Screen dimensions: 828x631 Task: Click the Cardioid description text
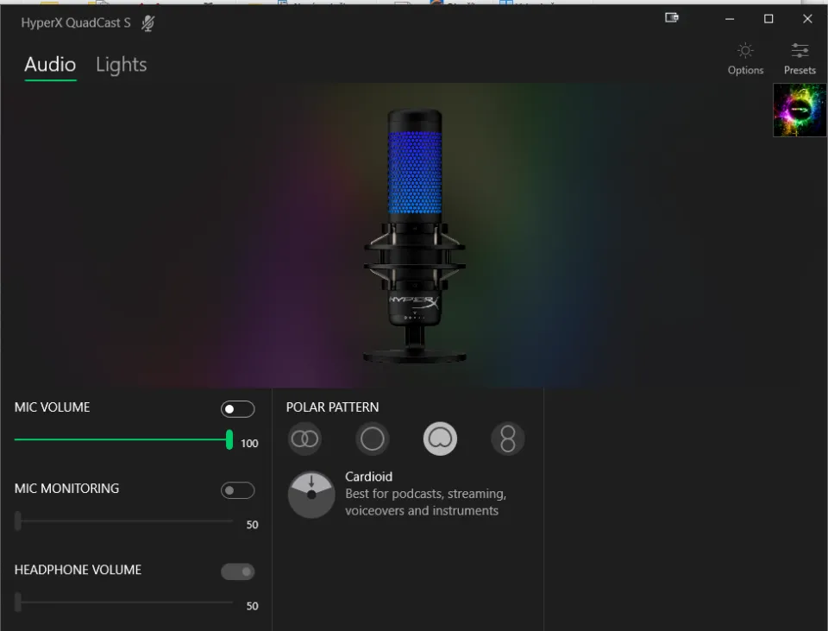pyautogui.click(x=425, y=502)
